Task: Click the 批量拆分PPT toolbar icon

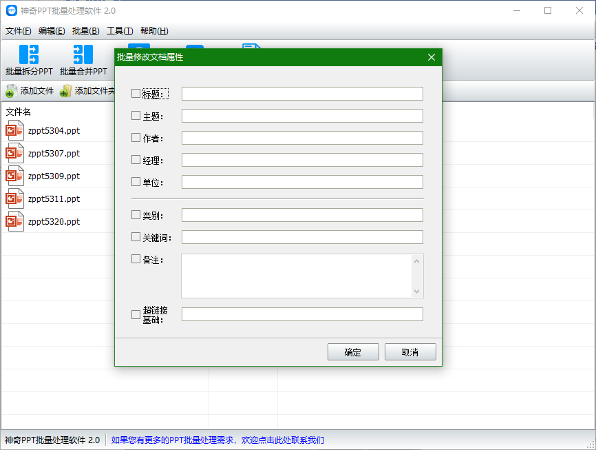Action: [29, 54]
